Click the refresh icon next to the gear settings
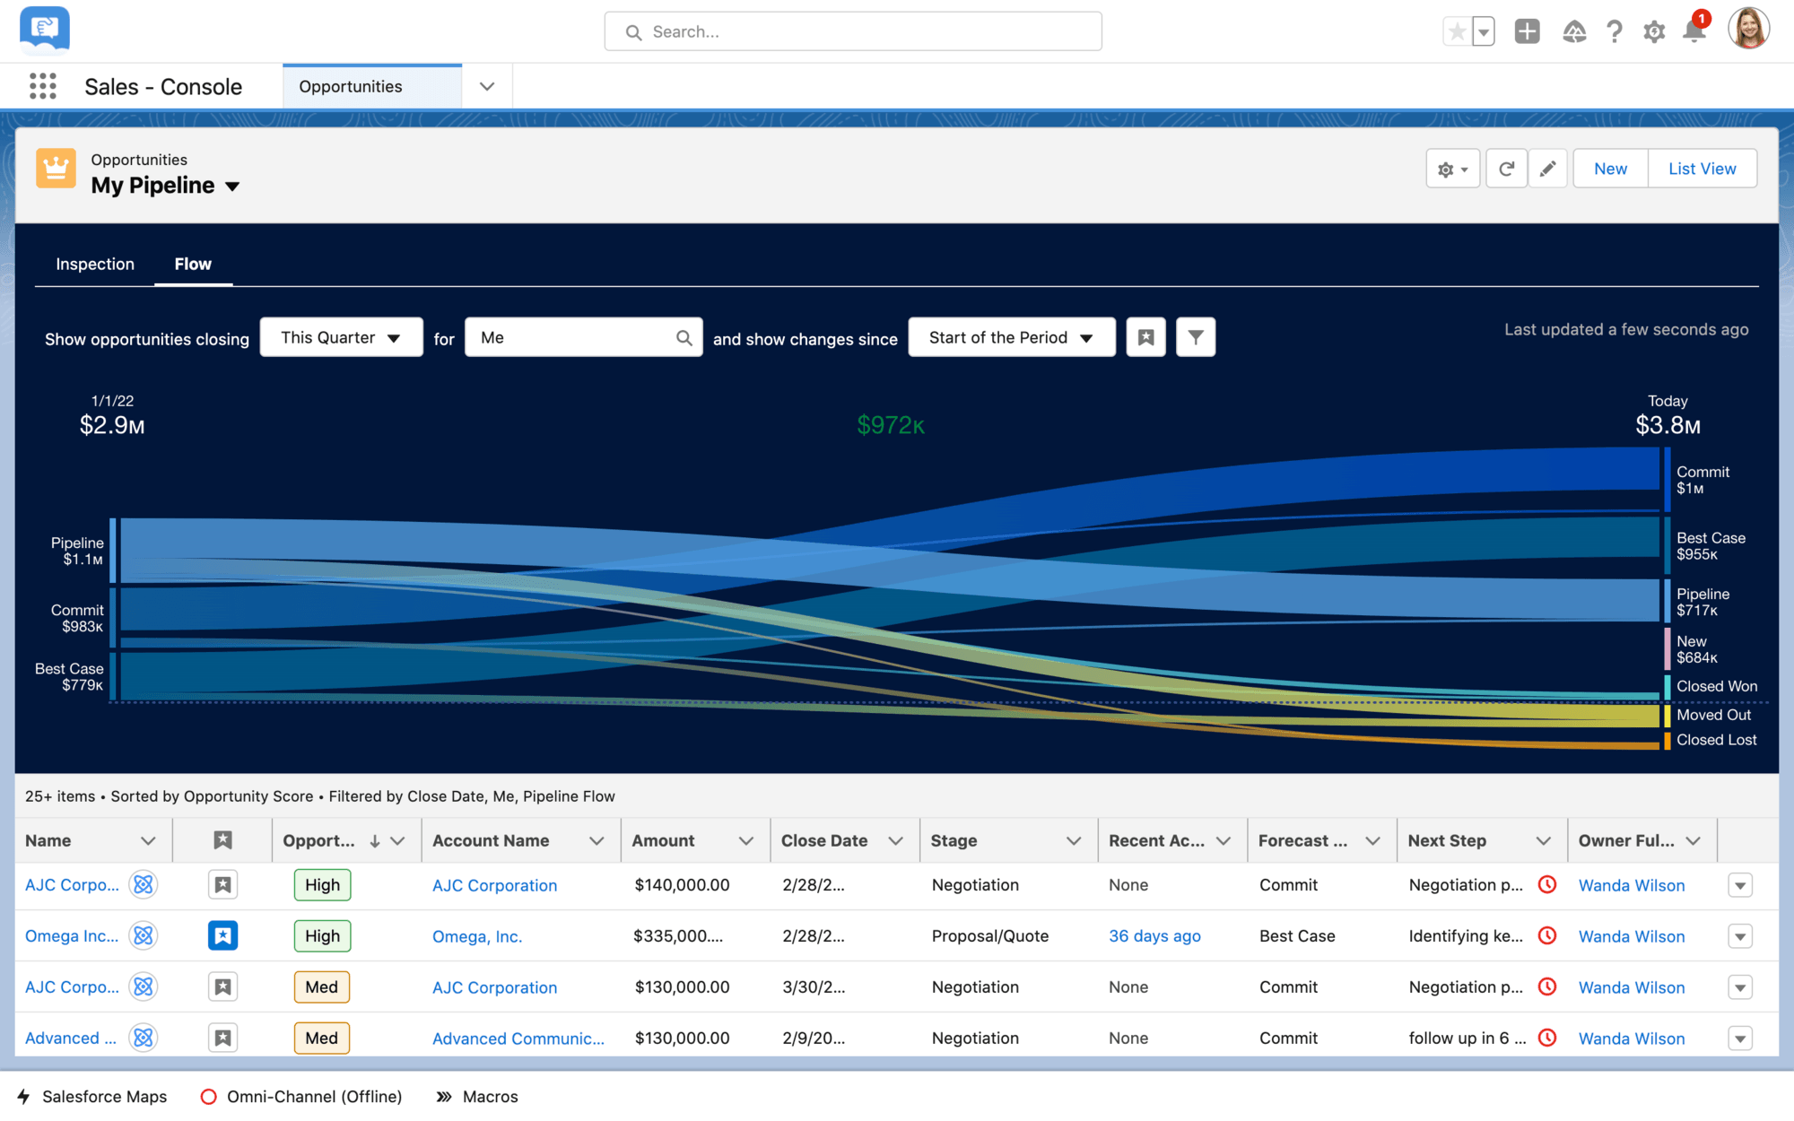The width and height of the screenshot is (1794, 1121). coord(1506,168)
